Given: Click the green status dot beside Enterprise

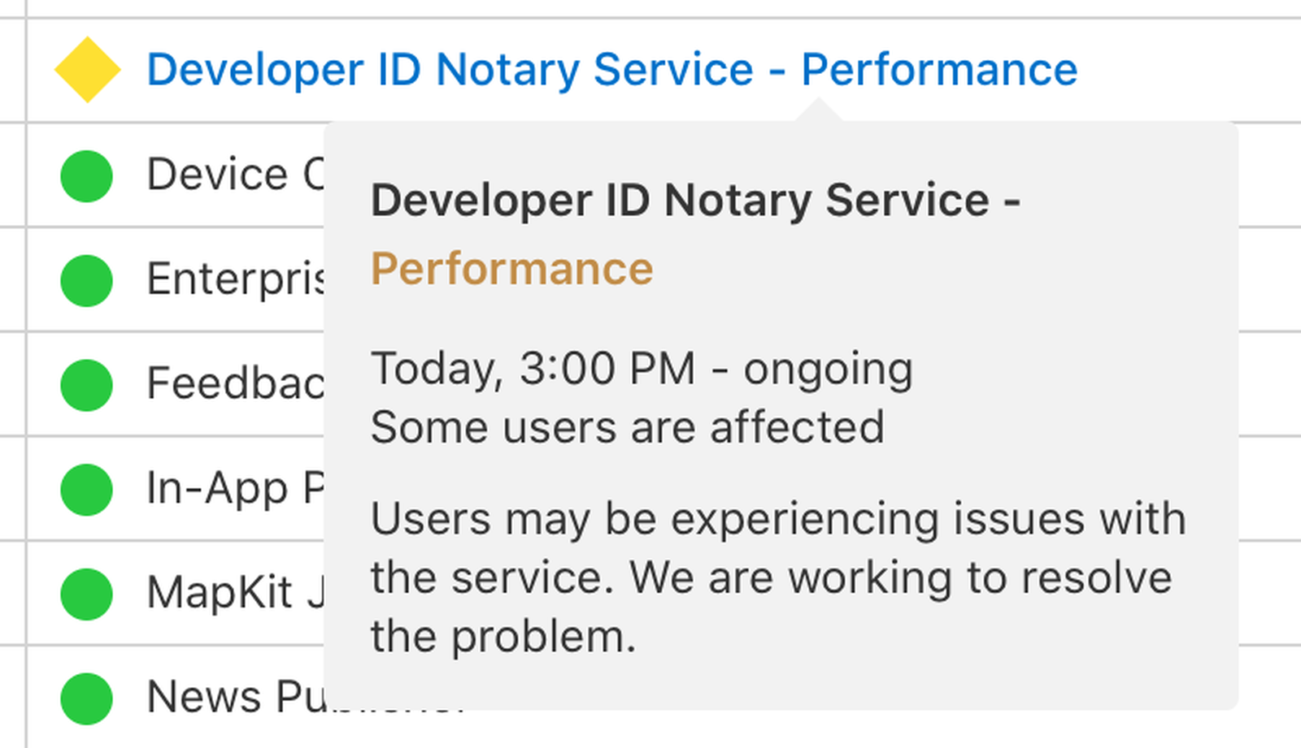Looking at the screenshot, I should [86, 280].
